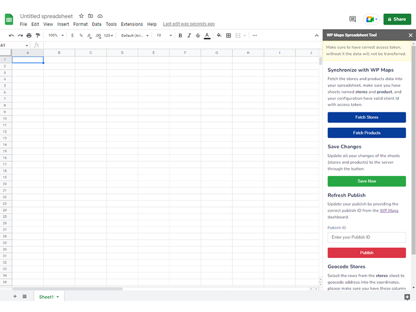Open the font size dropdown
This screenshot has height=312, width=416.
164,35
